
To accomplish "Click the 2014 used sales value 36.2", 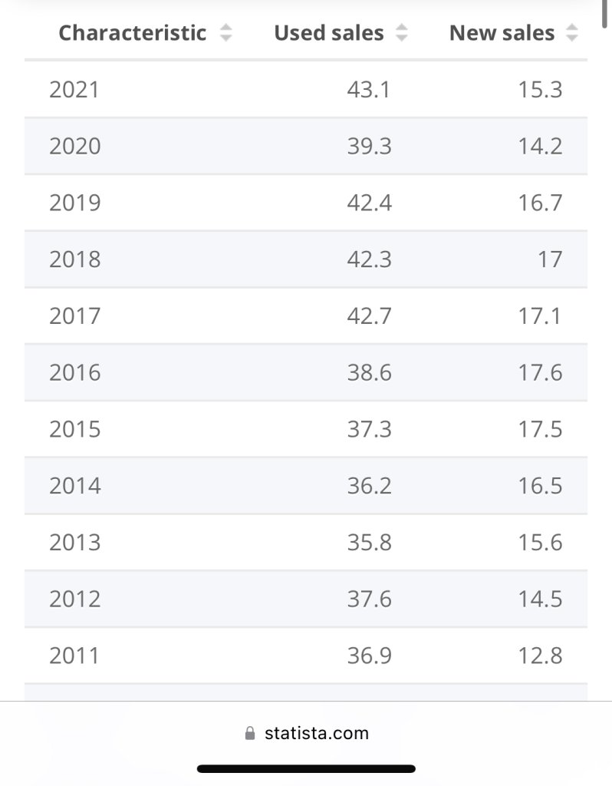I will 369,486.
